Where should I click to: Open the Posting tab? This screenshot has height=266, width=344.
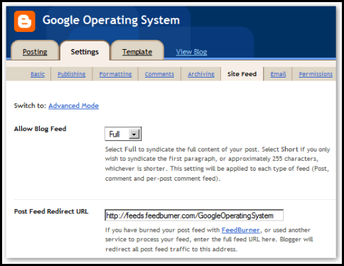pos(35,51)
